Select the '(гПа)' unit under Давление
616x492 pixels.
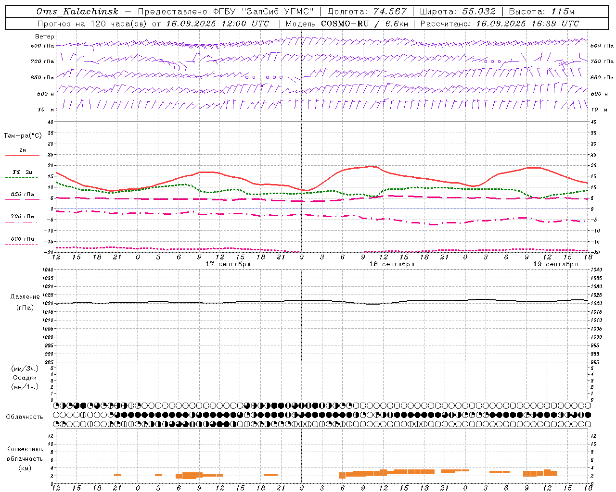25,307
